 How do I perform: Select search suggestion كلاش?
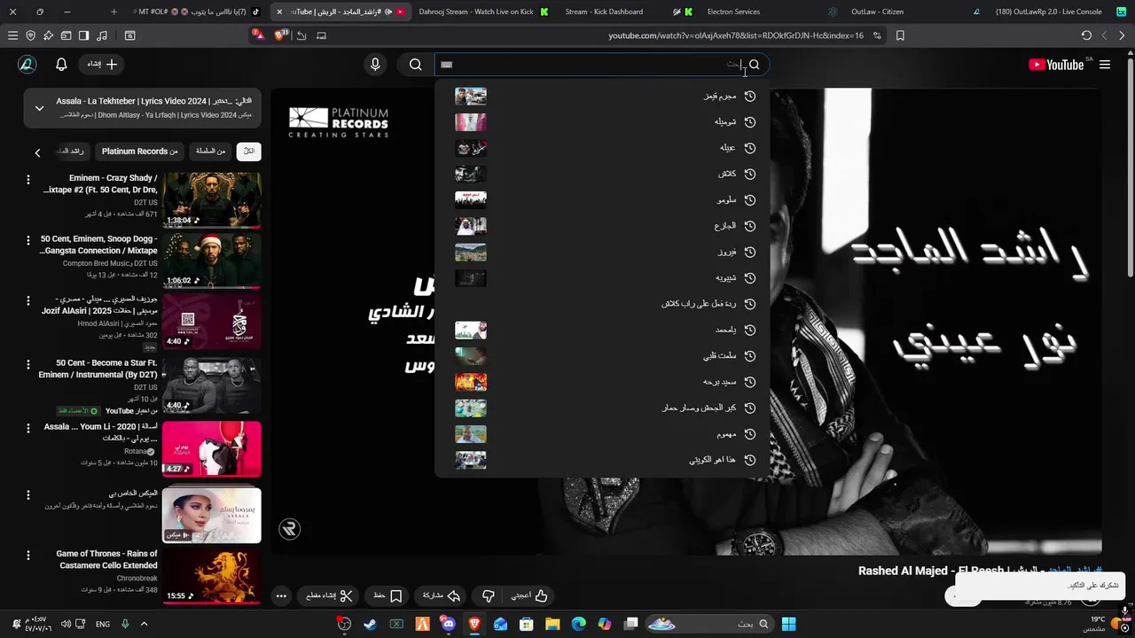pos(603,174)
